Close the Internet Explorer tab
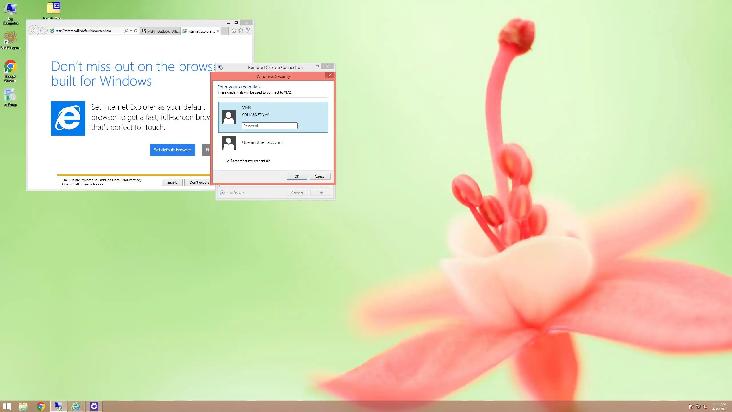 (x=218, y=31)
